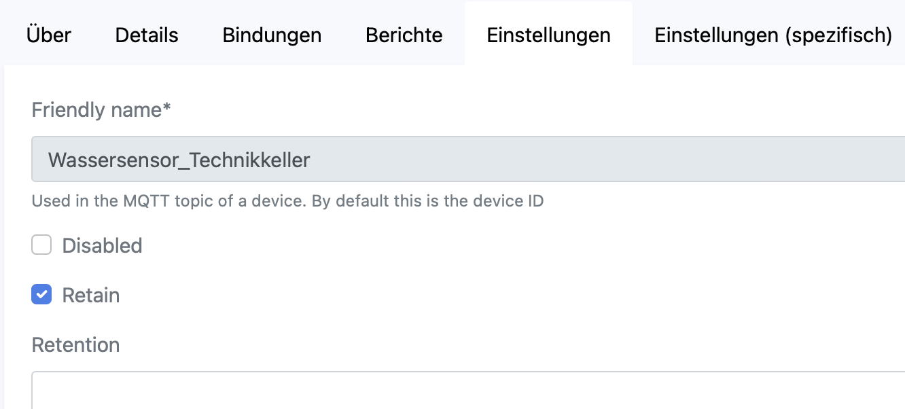Click the gray area right of Wassersensor_Technikkeller
905x409 pixels.
[x=611, y=160]
